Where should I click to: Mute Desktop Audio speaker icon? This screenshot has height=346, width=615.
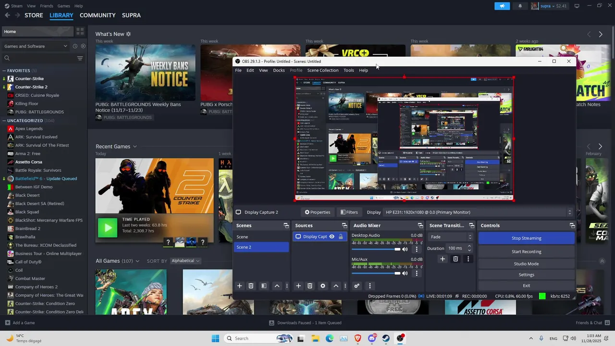pyautogui.click(x=405, y=249)
